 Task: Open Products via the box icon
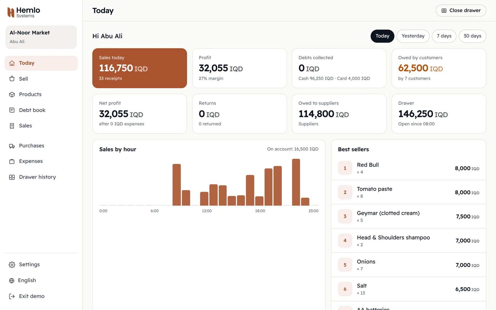pyautogui.click(x=12, y=95)
